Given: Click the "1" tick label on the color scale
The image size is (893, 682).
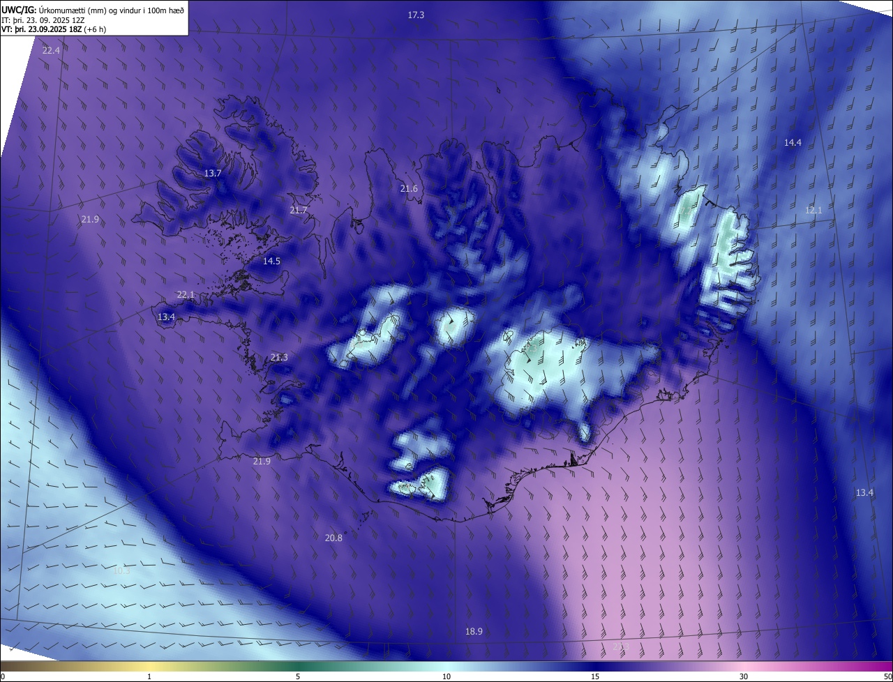Looking at the screenshot, I should pyautogui.click(x=149, y=676).
